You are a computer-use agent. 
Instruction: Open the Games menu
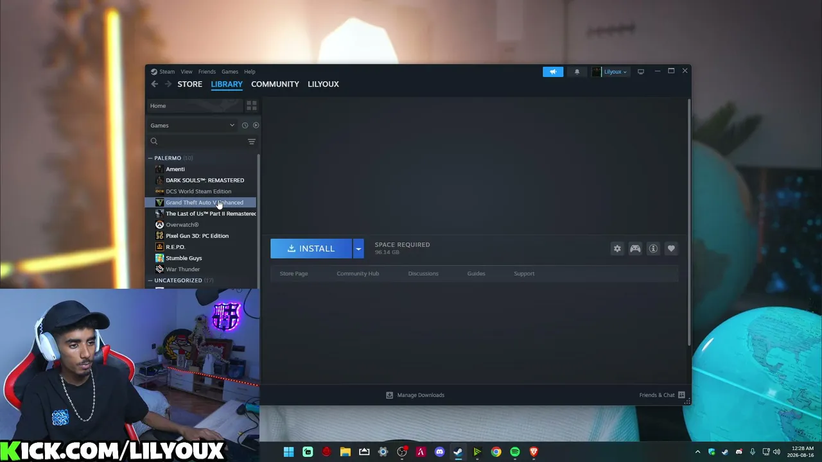pyautogui.click(x=230, y=72)
